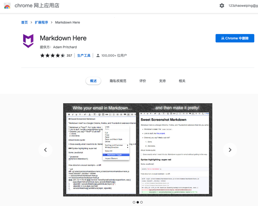The height and width of the screenshot is (206, 258).
Task: Select third carousel dot indicator
Action: (x=141, y=202)
